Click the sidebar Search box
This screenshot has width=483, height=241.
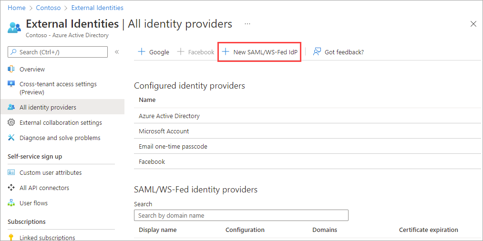tap(58, 52)
